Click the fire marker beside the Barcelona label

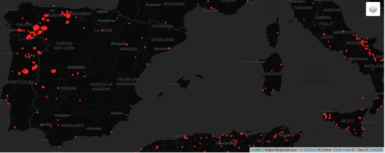169,48
